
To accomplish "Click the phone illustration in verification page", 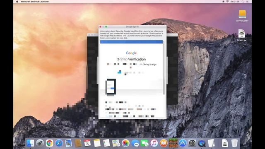I will pyautogui.click(x=111, y=87).
